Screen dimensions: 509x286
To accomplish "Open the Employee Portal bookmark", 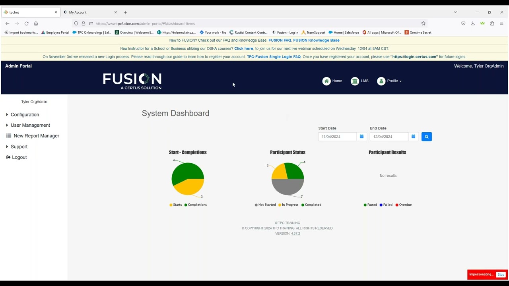I will 55,33.
